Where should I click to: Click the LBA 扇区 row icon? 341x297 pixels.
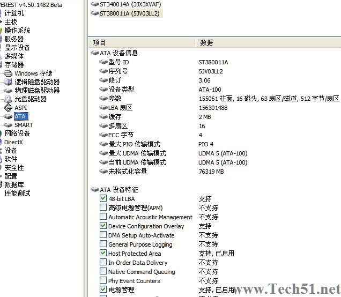point(103,107)
